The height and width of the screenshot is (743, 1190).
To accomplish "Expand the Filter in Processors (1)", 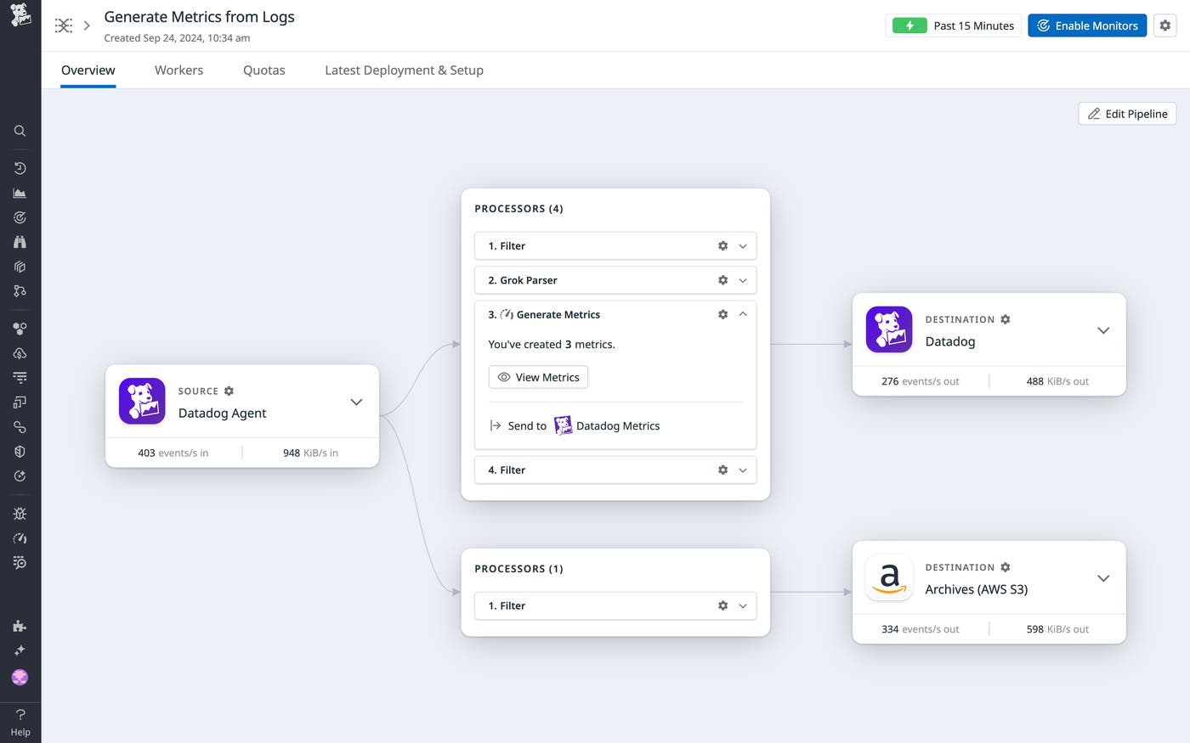I will pos(743,606).
